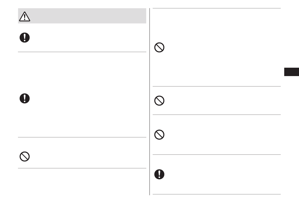Click the rule below the left-column prohibition icon

pos(82,168)
